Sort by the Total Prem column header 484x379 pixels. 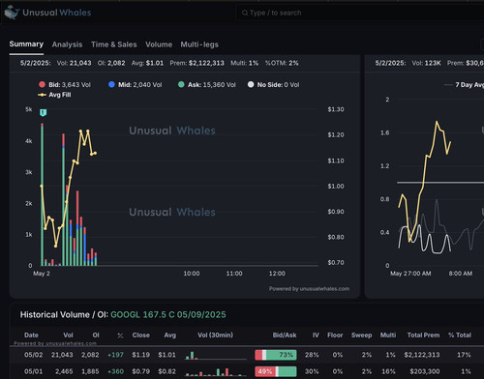(x=423, y=335)
